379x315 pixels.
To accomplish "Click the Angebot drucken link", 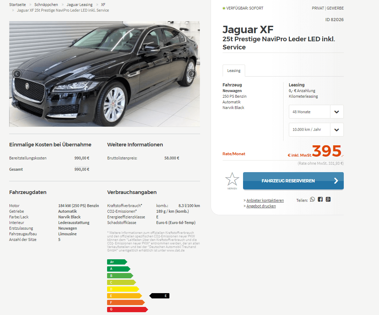I will [x=261, y=206].
